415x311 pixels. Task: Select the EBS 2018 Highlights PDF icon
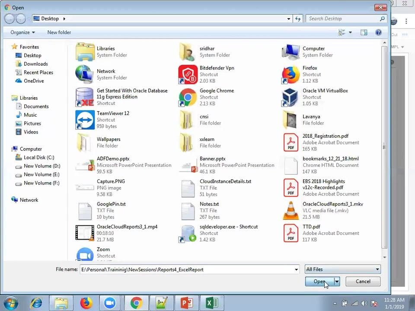click(290, 188)
